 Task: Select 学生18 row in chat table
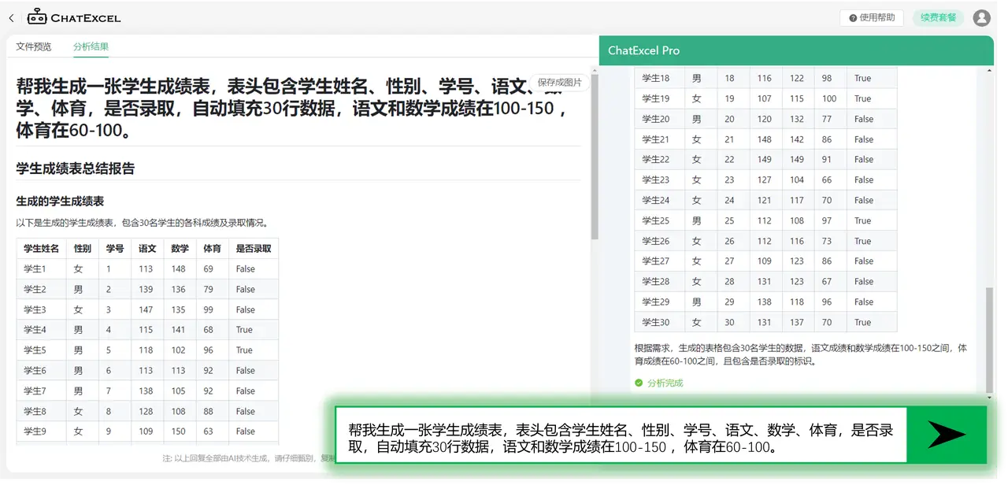[x=765, y=78]
